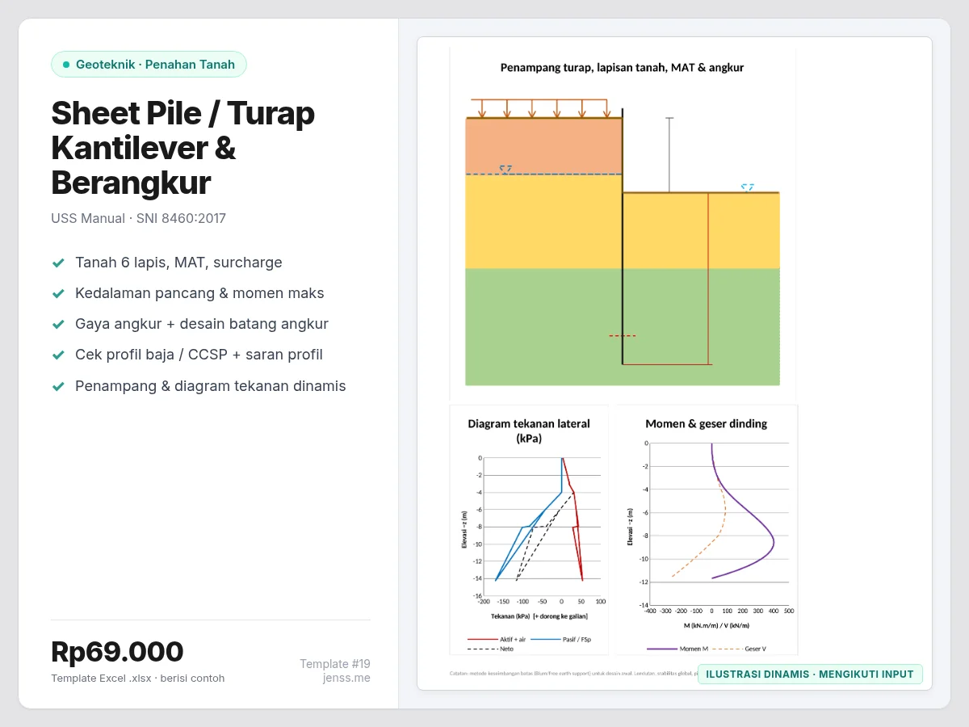969x727 pixels.
Task: Select "Template Excel .xlsx · berisi contoh" caption
Action: coord(138,679)
